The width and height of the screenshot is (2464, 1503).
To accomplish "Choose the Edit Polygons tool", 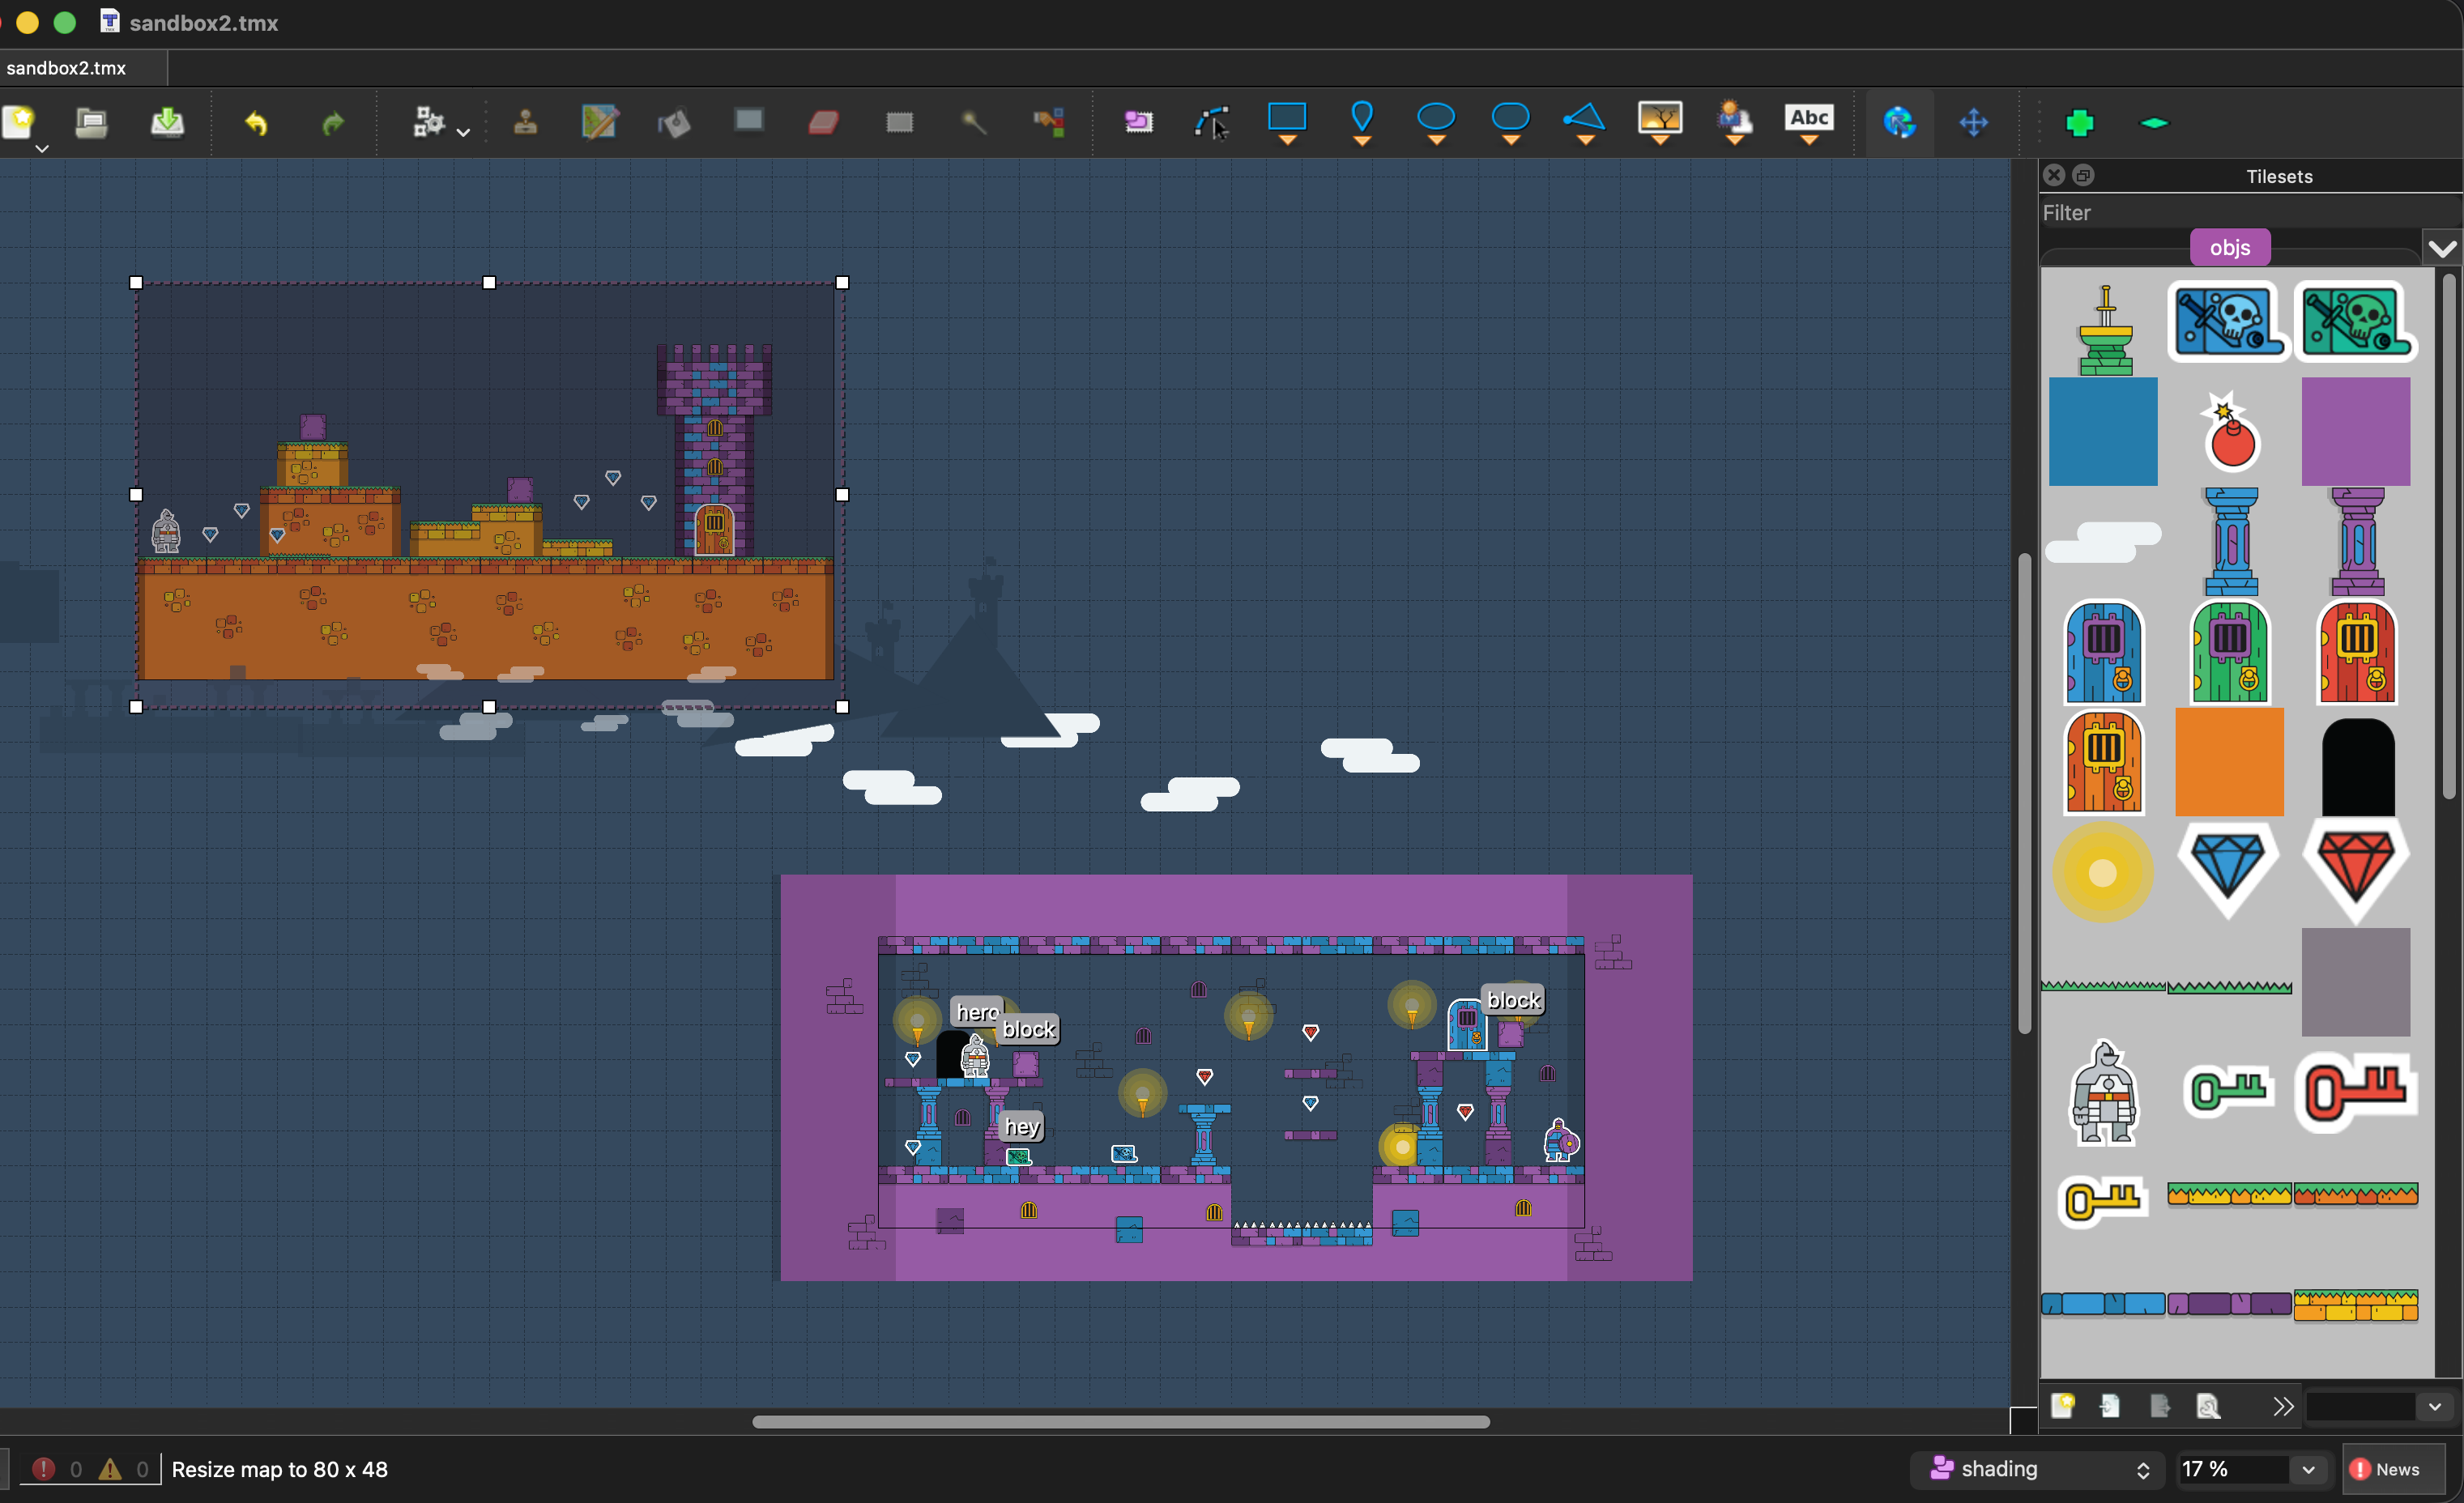I will click(x=1212, y=122).
